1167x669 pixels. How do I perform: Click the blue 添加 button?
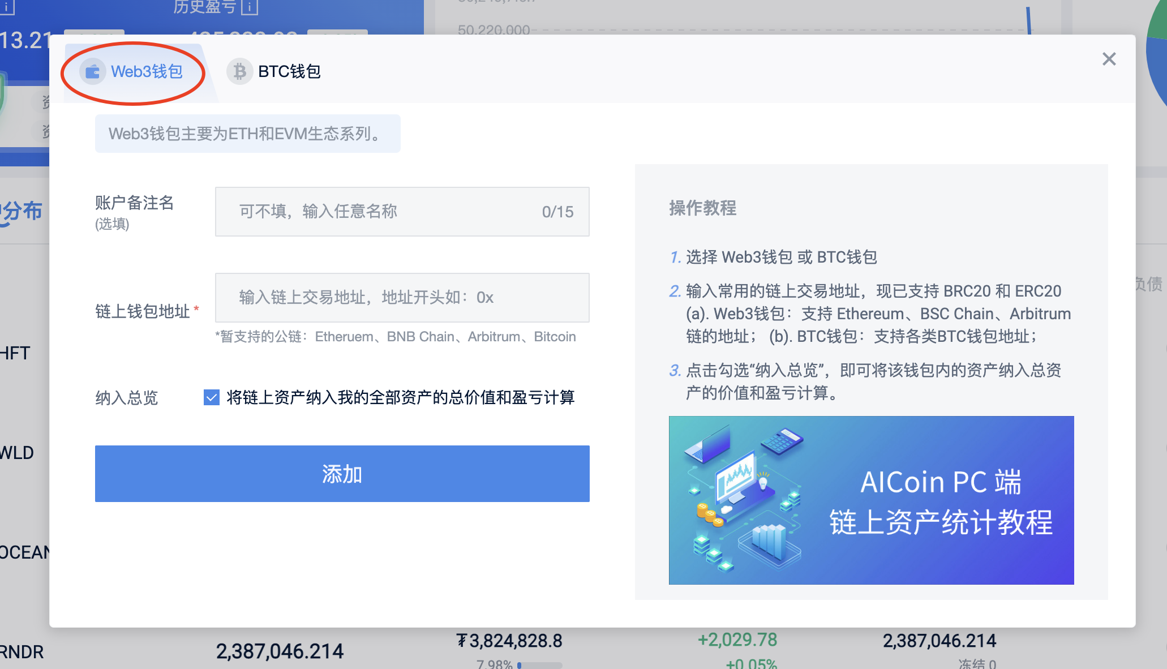click(342, 474)
